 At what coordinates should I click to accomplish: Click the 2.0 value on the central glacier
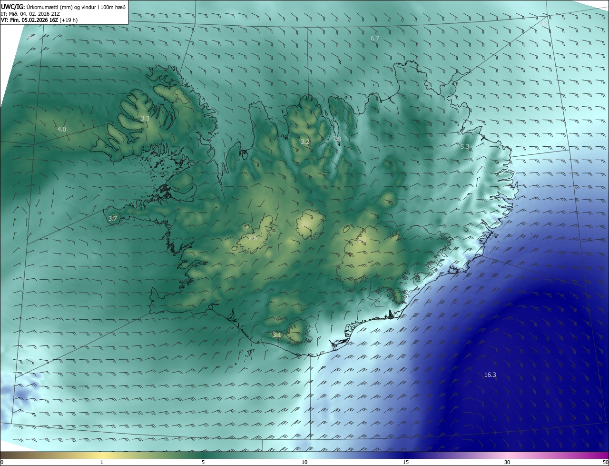[x=305, y=223]
